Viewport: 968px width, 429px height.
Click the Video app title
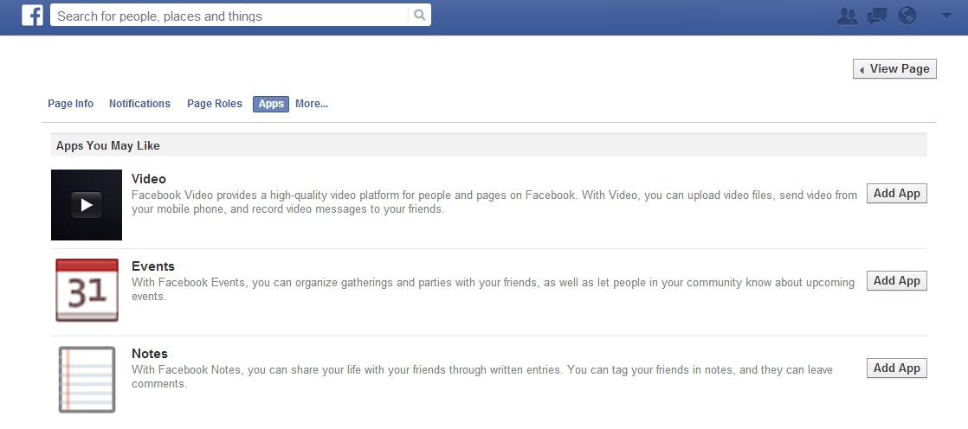(x=149, y=179)
